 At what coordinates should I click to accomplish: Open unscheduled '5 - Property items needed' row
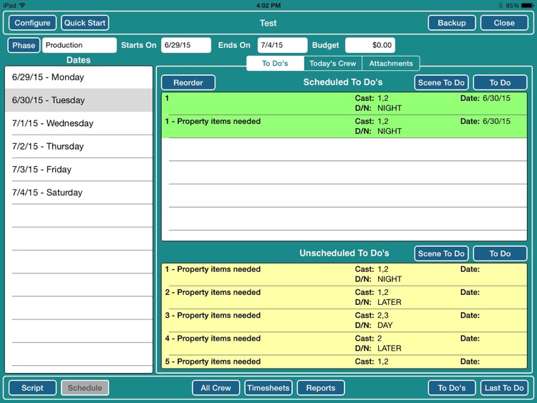pos(344,362)
